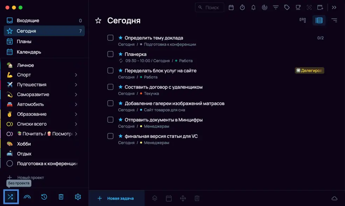This screenshot has height=206, width=345.
Task: Switch to the 'Календарь' section
Action: coord(29,52)
